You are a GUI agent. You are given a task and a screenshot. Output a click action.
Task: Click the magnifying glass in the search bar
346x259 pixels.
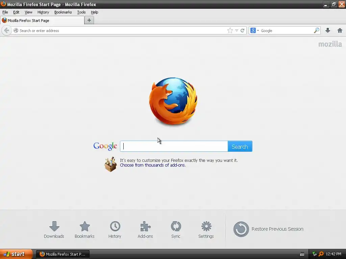click(x=317, y=30)
